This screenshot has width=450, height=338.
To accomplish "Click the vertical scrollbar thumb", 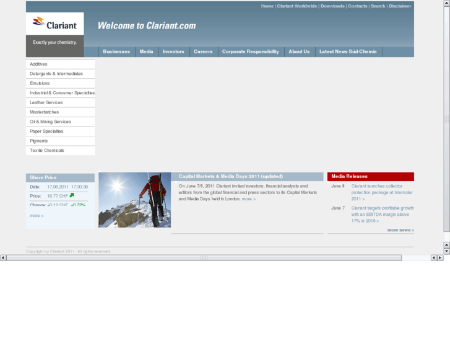I will 446,119.
